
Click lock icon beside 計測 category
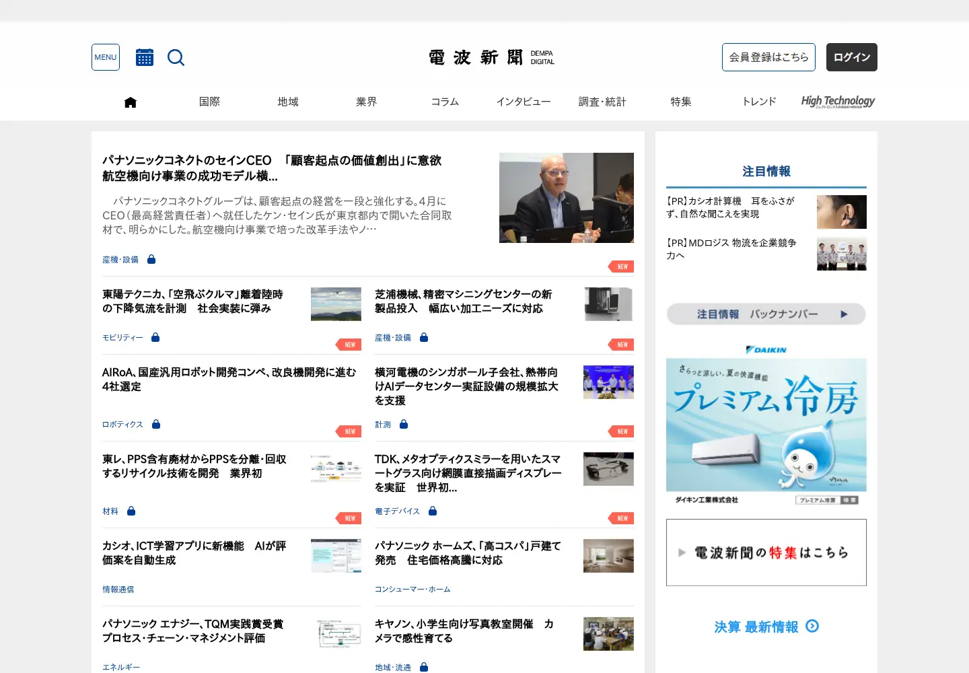coord(404,424)
